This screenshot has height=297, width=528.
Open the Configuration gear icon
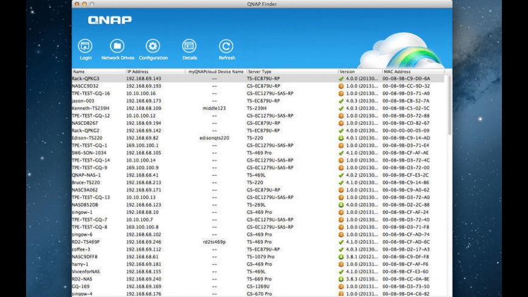pos(153,46)
